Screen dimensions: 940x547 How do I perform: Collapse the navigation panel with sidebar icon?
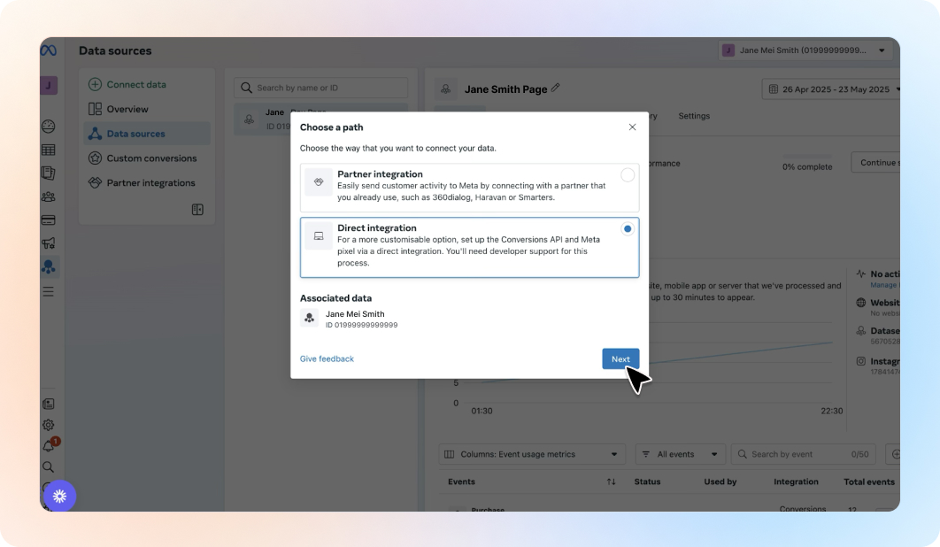tap(197, 209)
